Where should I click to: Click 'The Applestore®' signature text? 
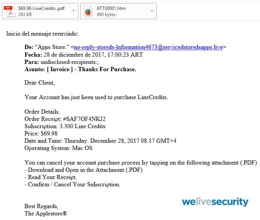point(46,213)
